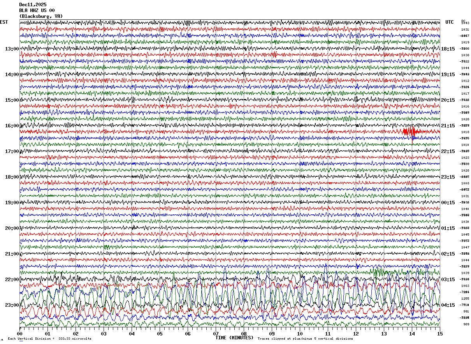The height and width of the screenshot is (344, 471).
Task: Click the vertical division microvolts note
Action: pyautogui.click(x=50, y=339)
